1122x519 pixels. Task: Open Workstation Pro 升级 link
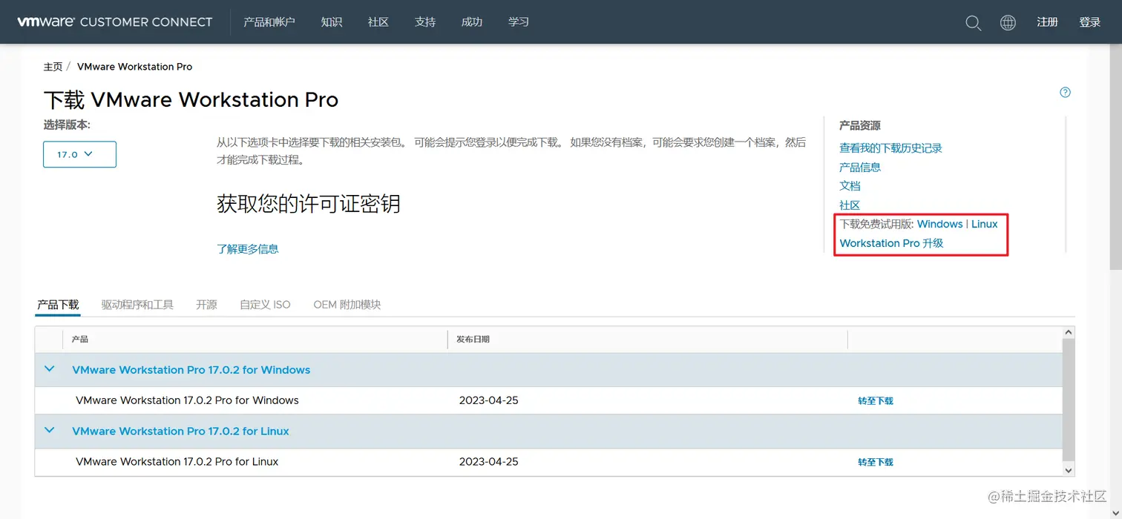tap(891, 243)
